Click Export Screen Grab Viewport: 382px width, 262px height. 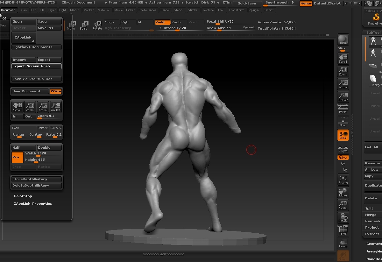pyautogui.click(x=37, y=66)
